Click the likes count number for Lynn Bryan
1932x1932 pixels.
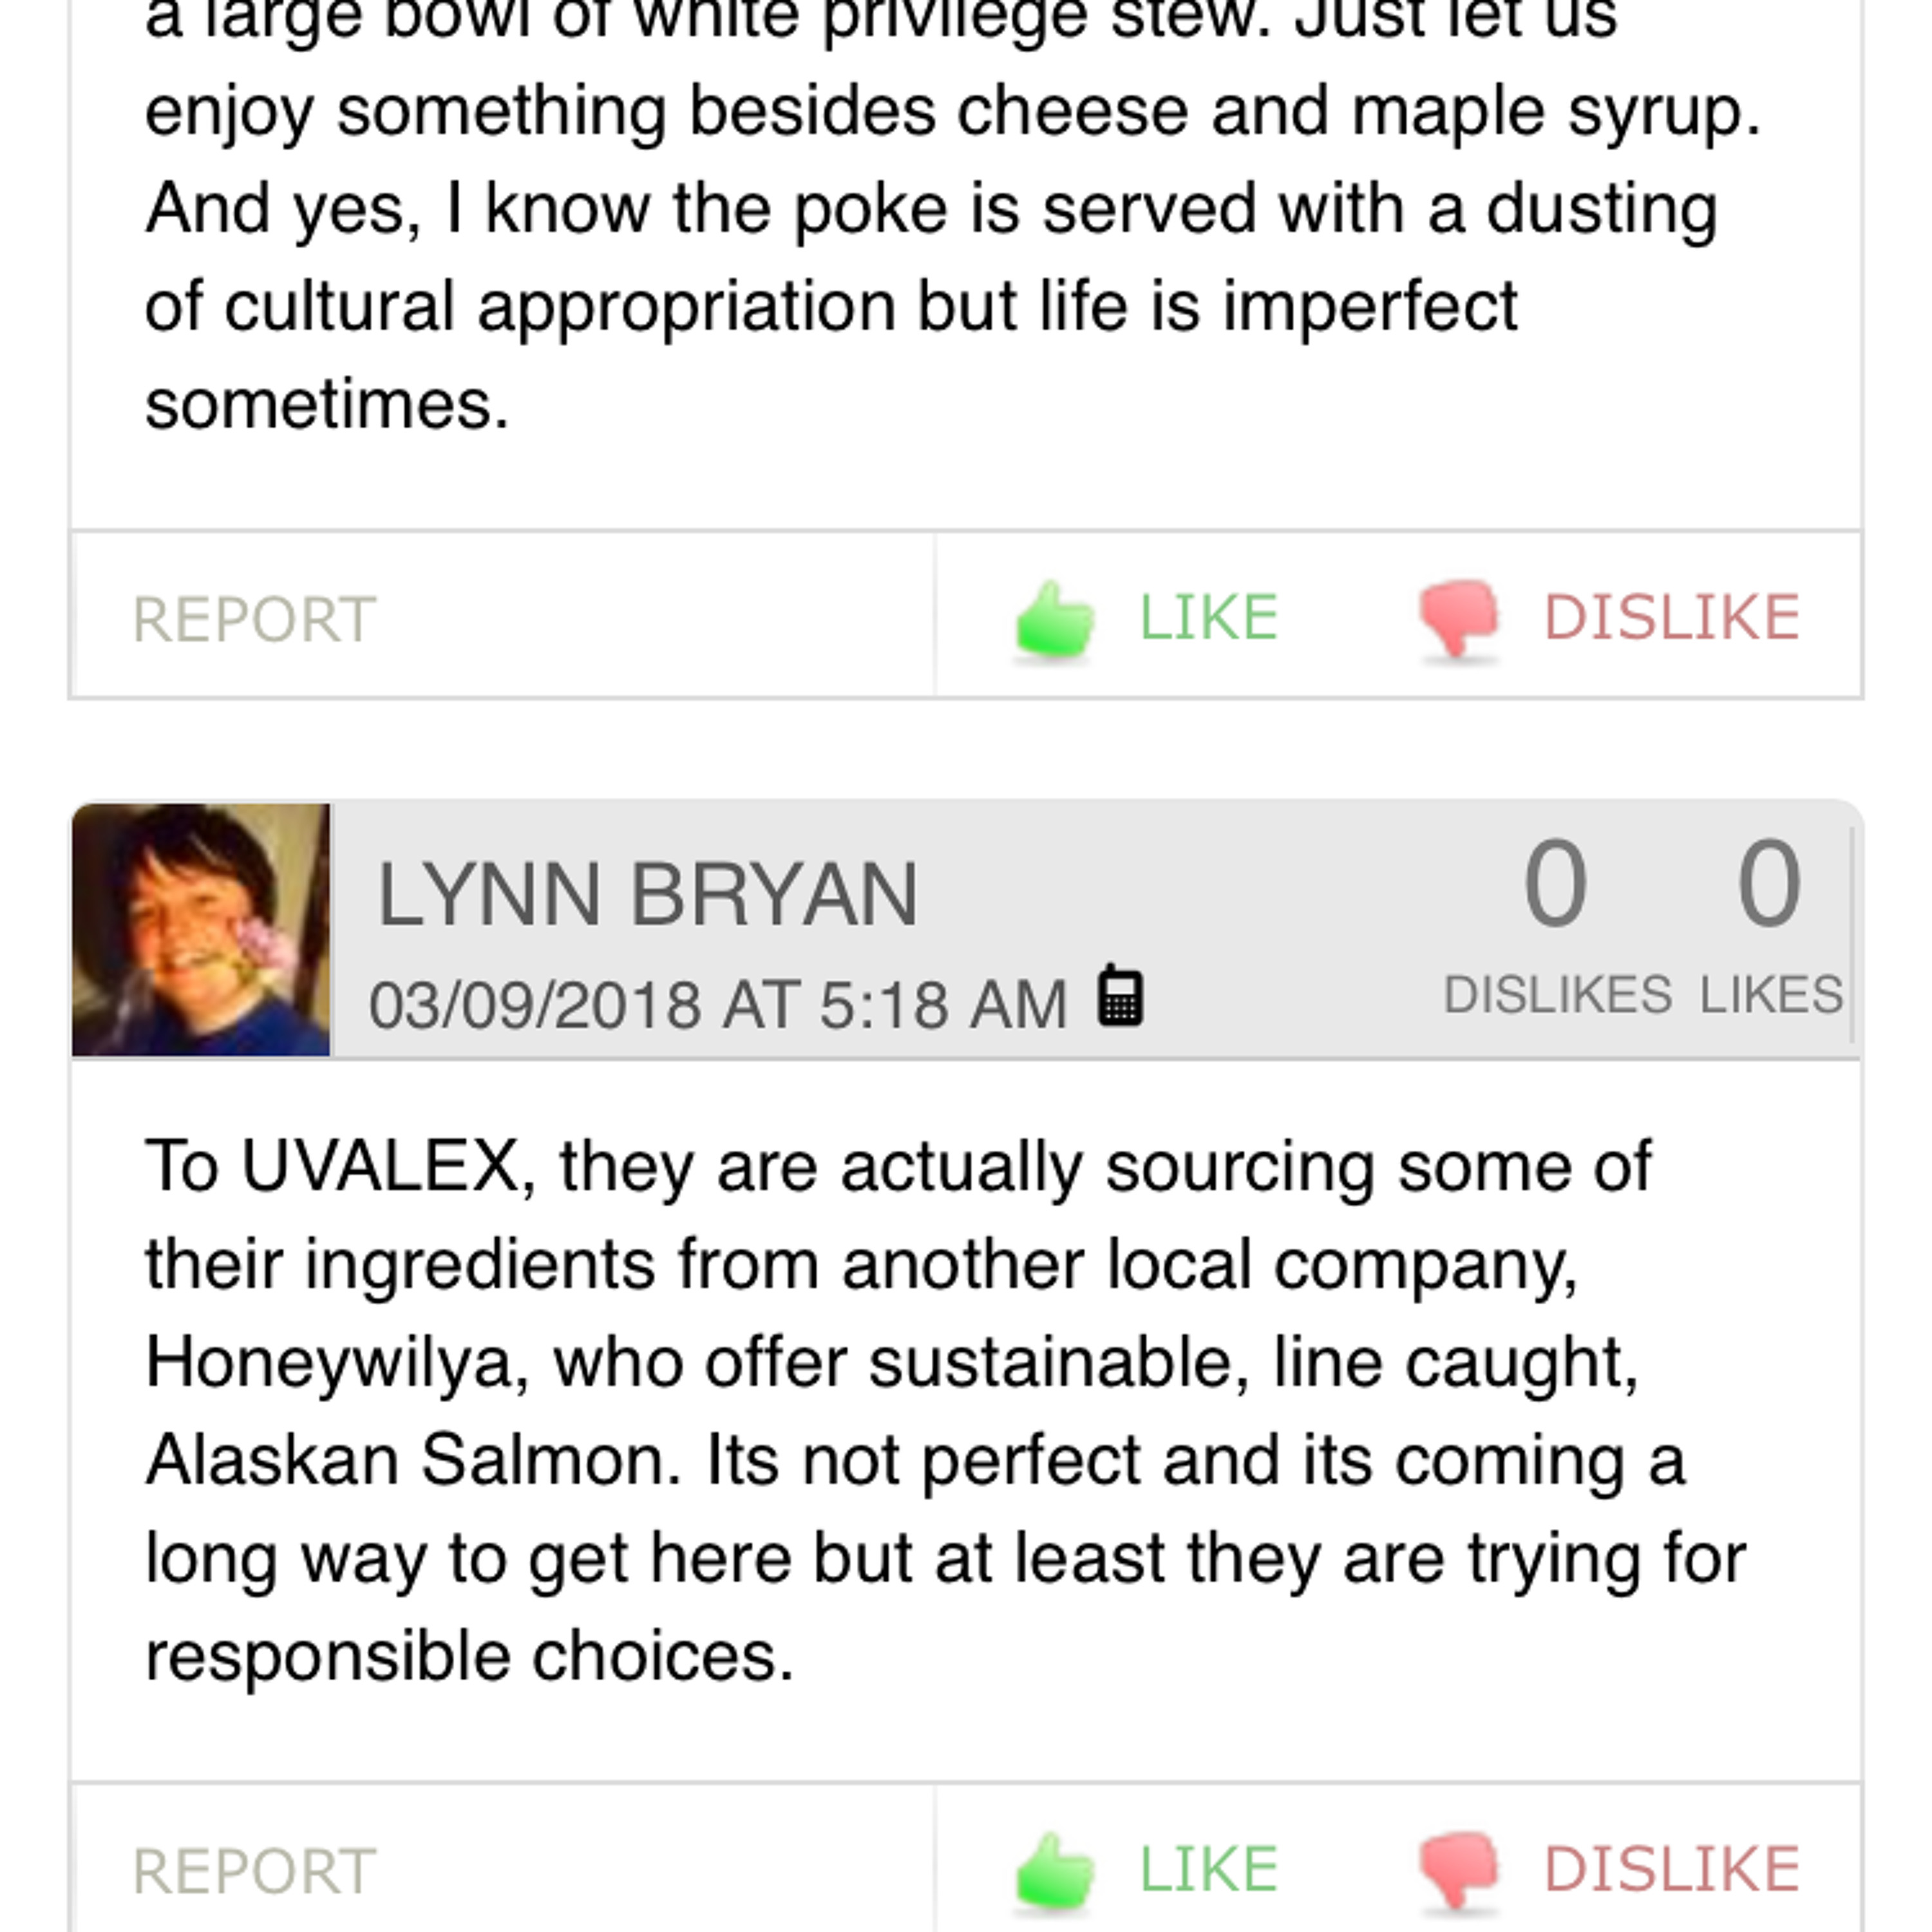[x=1769, y=884]
